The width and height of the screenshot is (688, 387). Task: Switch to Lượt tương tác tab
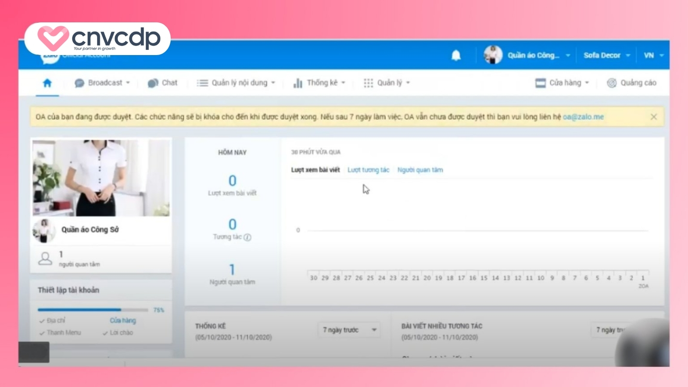(369, 170)
